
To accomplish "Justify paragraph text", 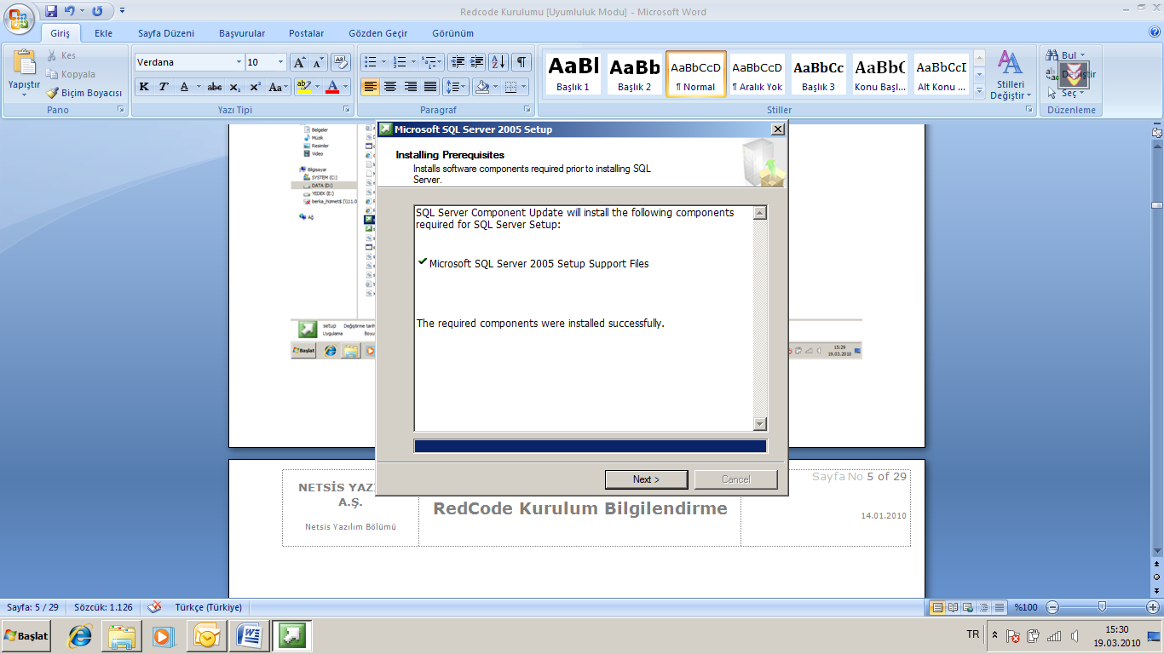I will point(431,87).
